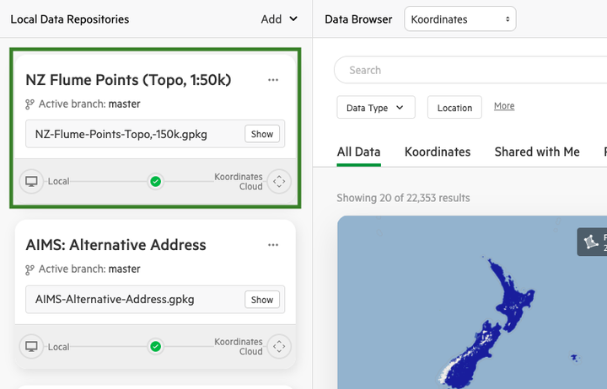Switch to the Koordinates tab
The height and width of the screenshot is (389, 607).
point(438,152)
